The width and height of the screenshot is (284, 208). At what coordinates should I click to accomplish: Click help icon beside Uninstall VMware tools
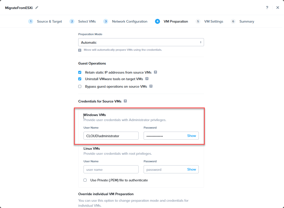click(147, 79)
